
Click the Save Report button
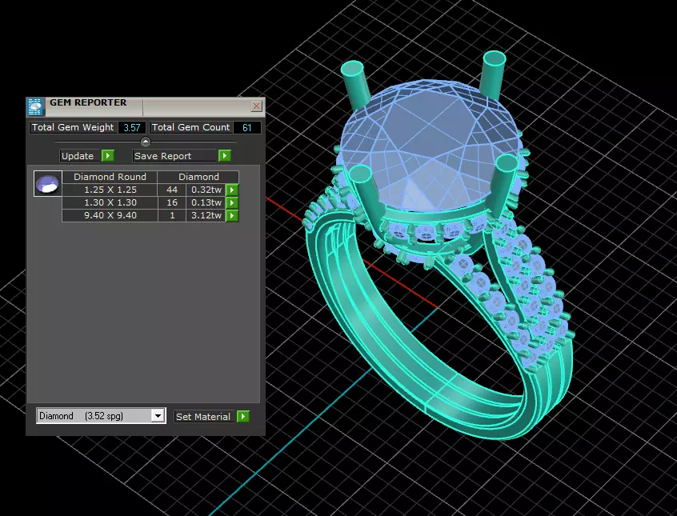coord(174,156)
